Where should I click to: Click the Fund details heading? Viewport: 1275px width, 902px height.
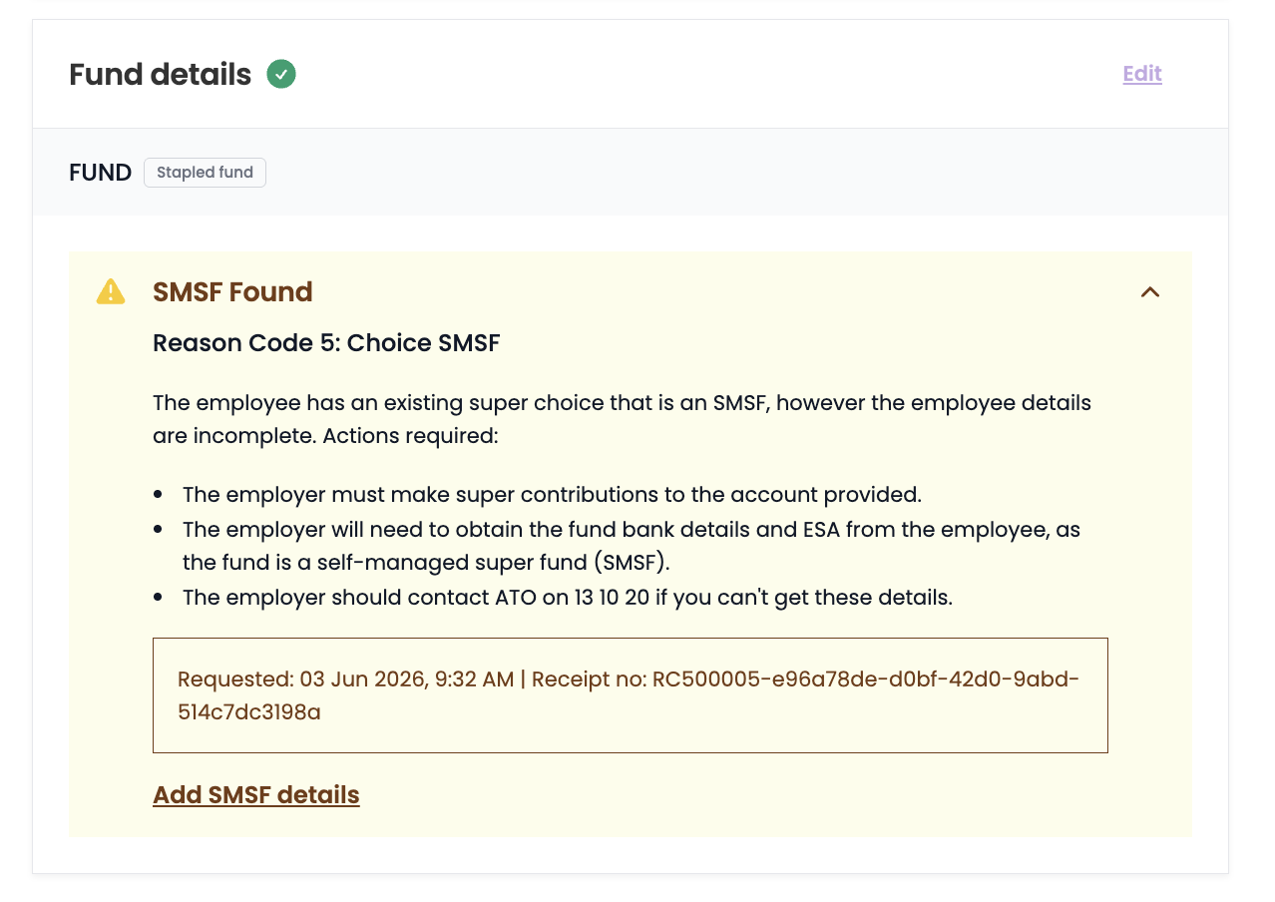[x=161, y=75]
